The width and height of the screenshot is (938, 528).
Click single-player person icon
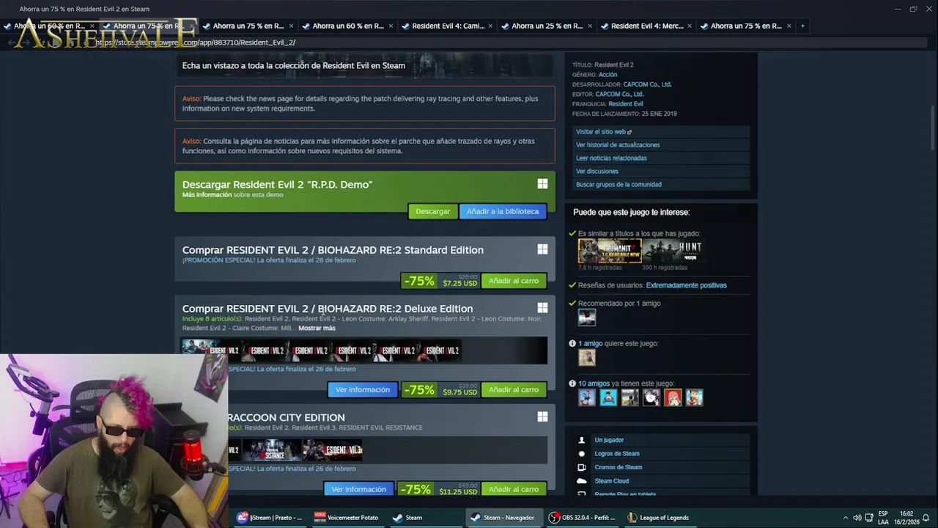(582, 440)
